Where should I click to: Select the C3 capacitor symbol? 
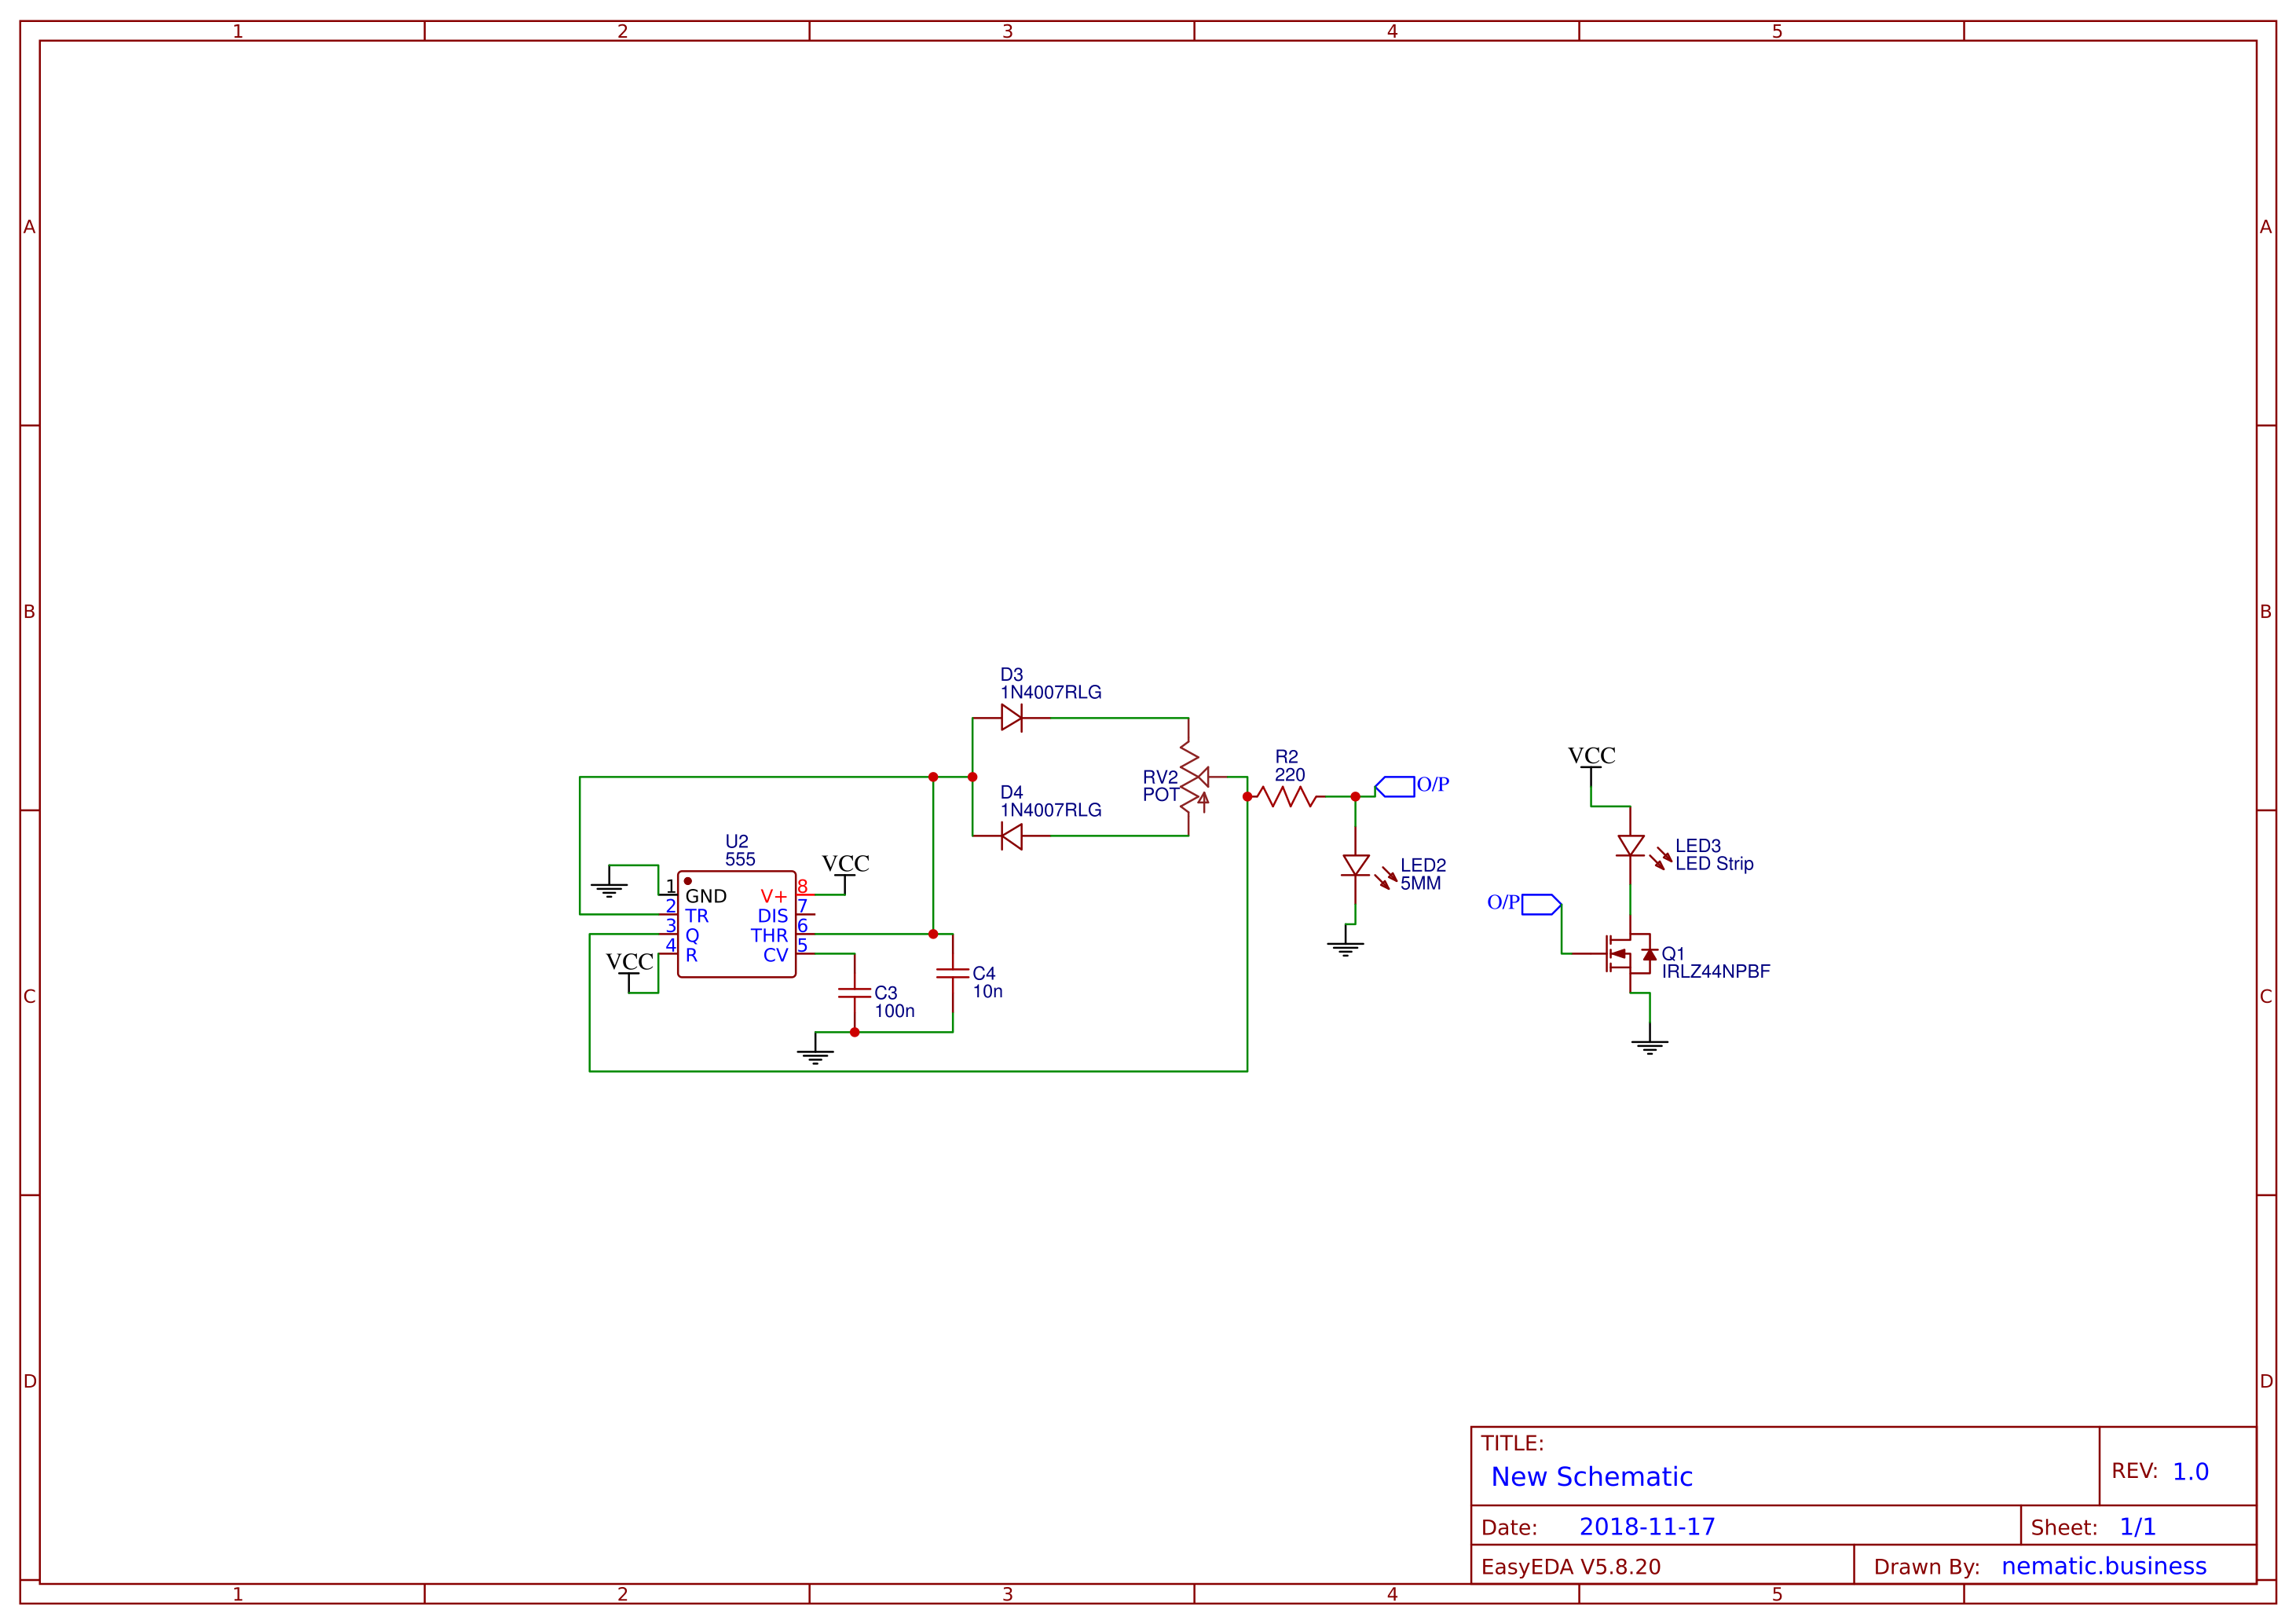pos(854,992)
